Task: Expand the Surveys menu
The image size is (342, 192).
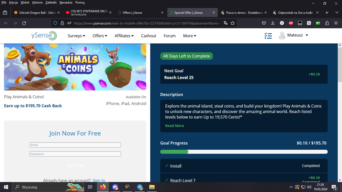Action: coord(76,36)
